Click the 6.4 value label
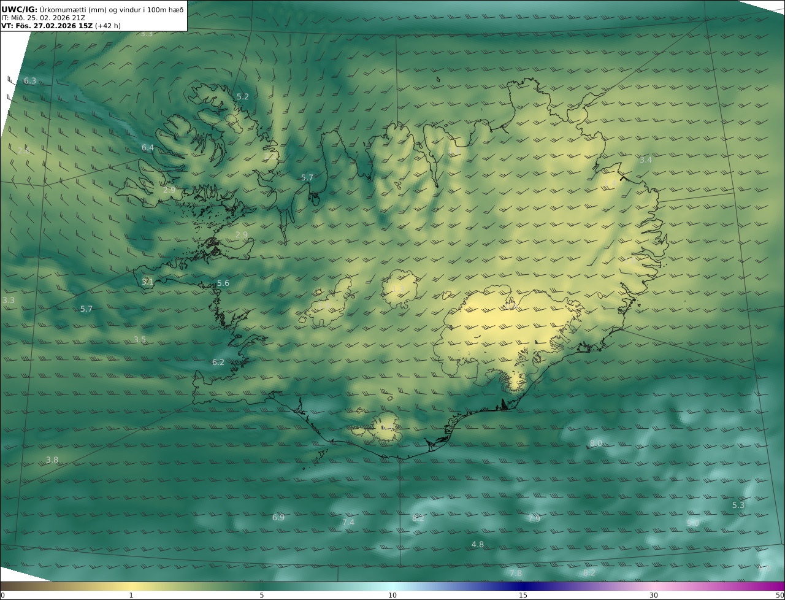The height and width of the screenshot is (600, 785). point(148,148)
